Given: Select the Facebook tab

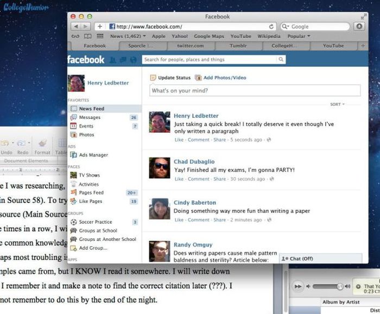Looking at the screenshot, I should click(x=95, y=46).
